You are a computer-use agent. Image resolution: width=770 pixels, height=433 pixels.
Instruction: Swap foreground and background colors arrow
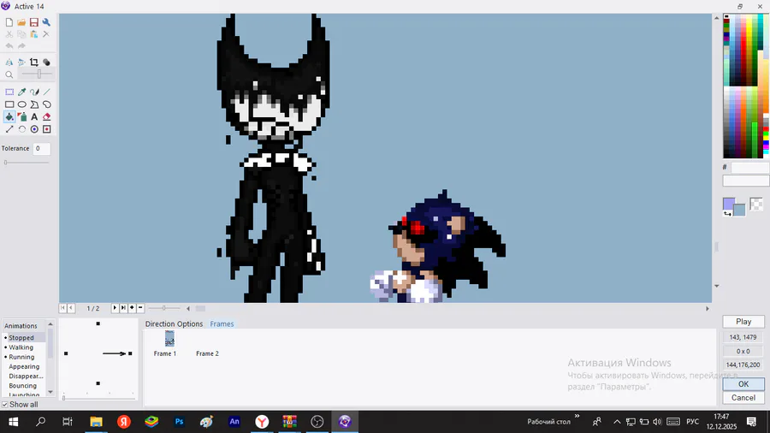point(727,214)
